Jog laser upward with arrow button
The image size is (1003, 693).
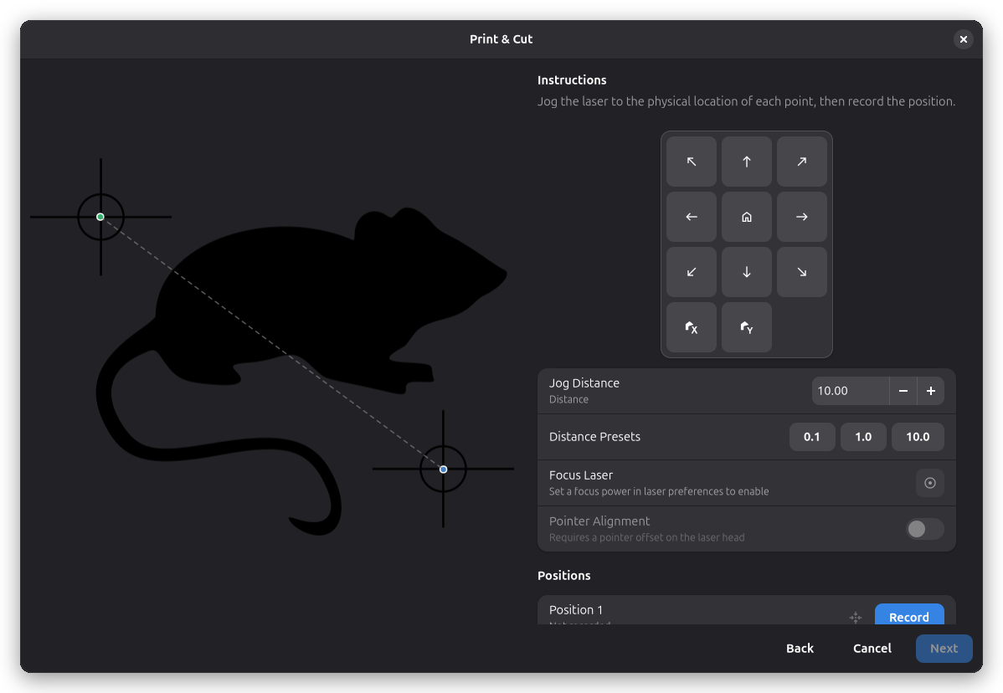(747, 162)
